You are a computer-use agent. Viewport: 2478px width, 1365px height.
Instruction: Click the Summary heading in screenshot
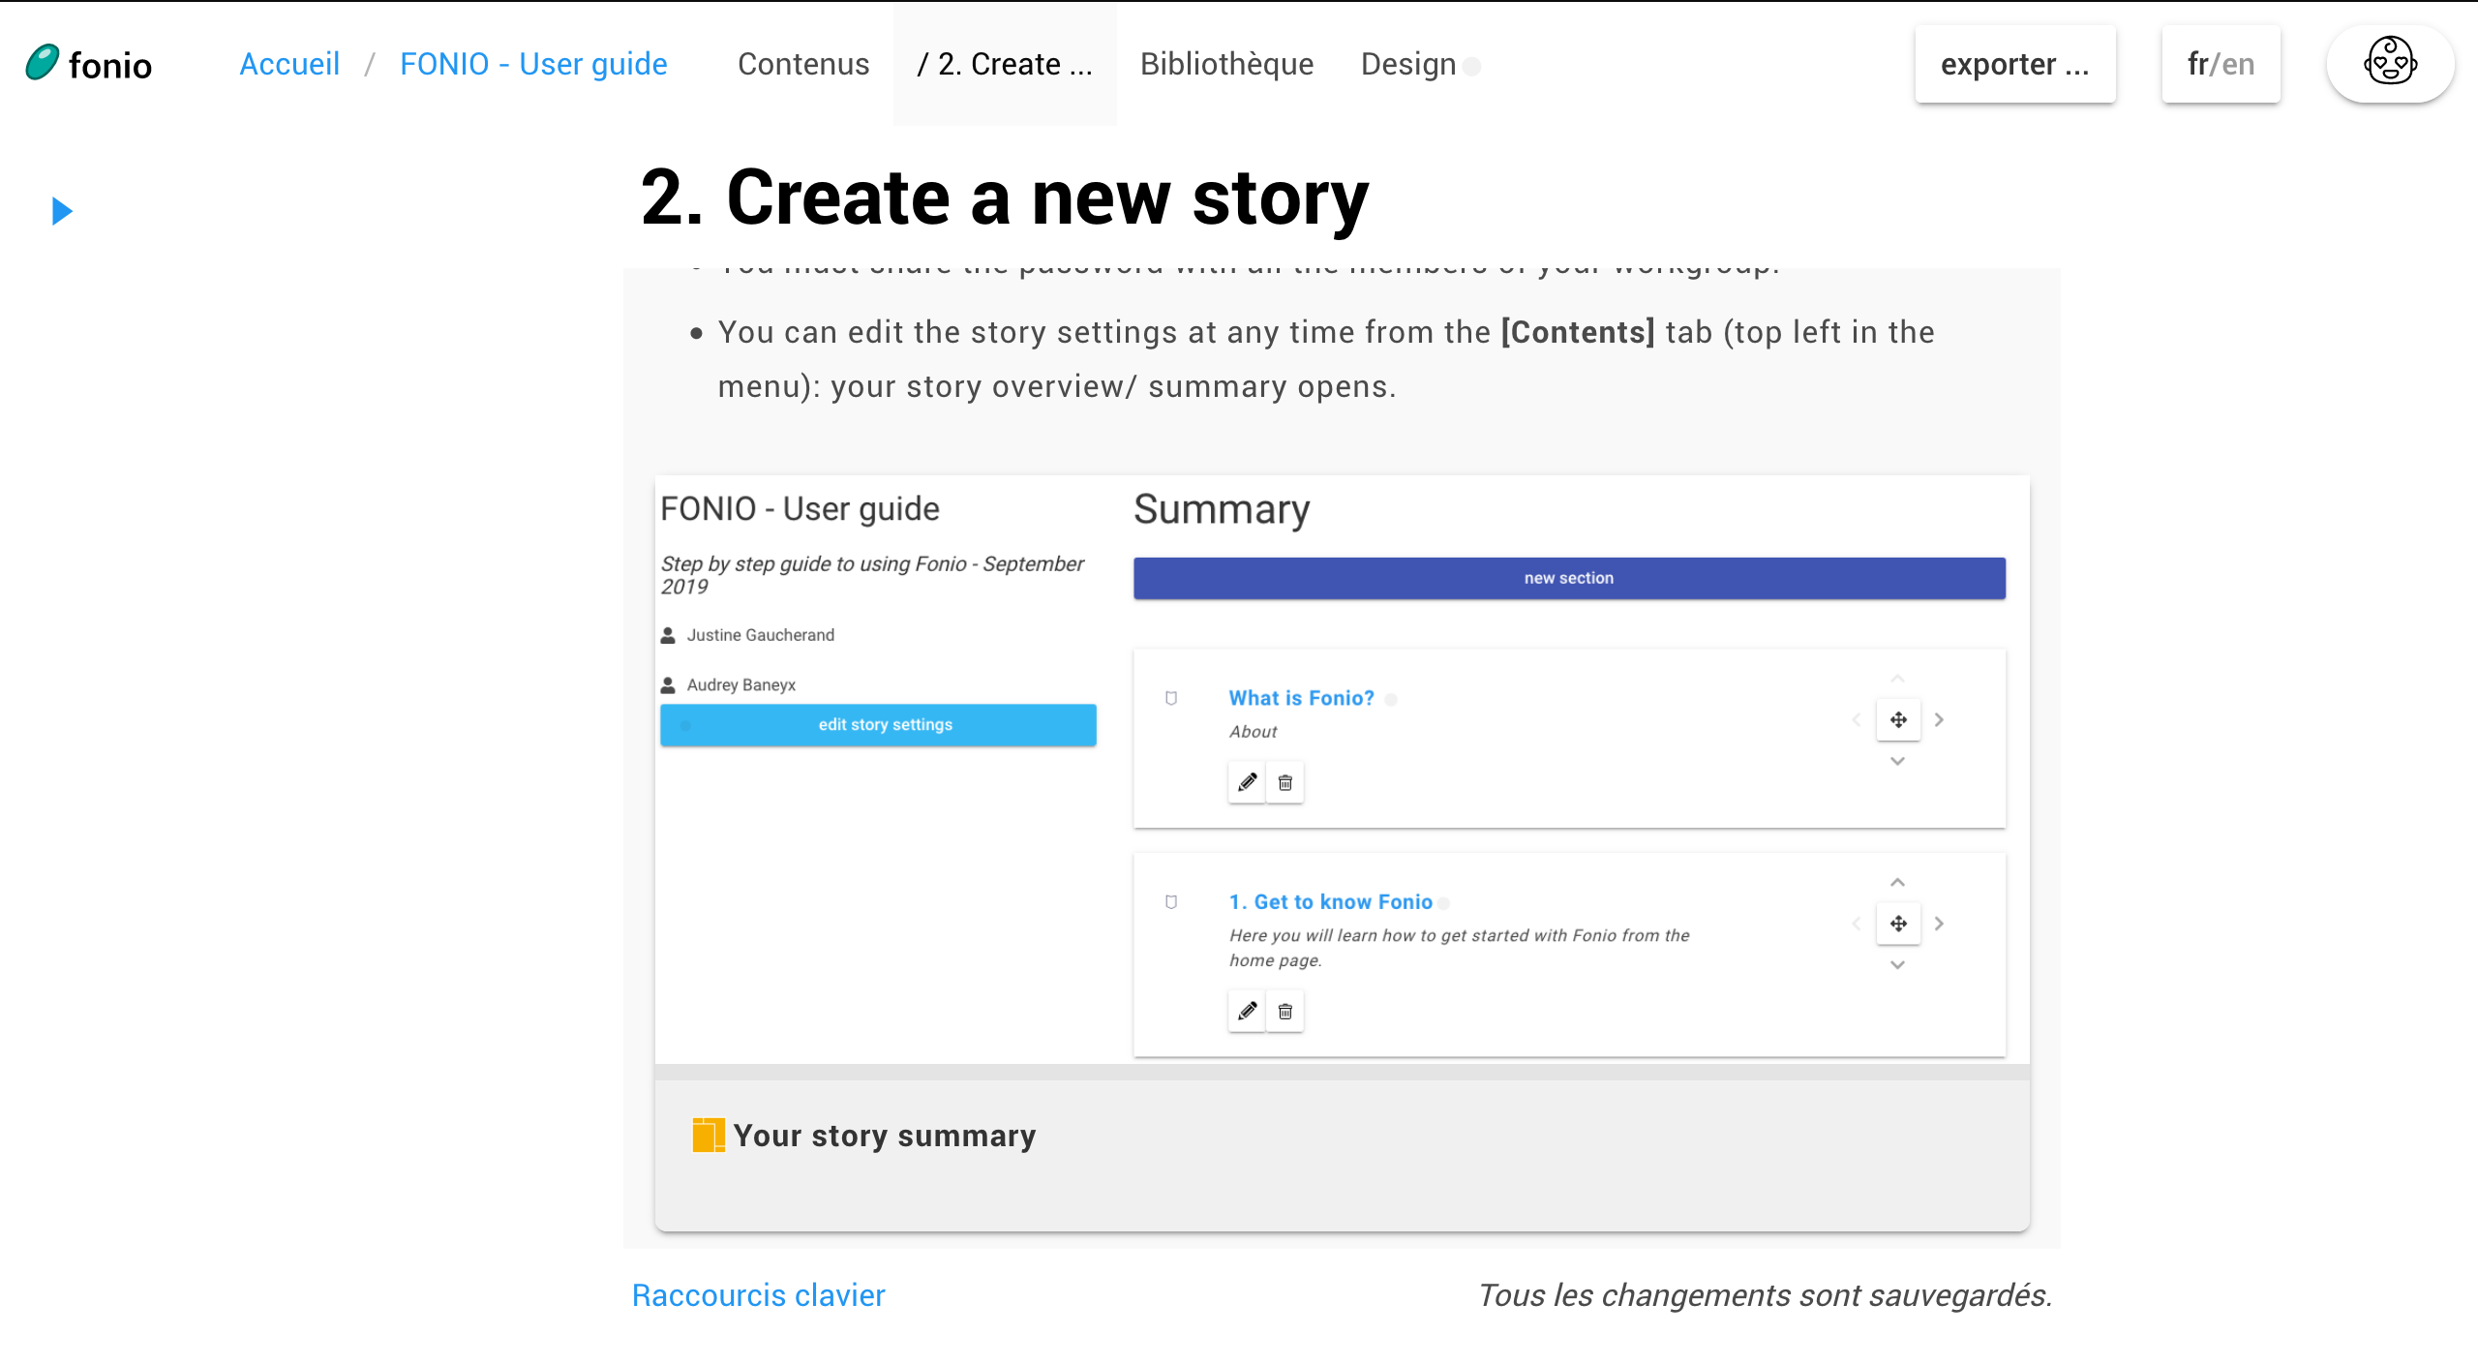pos(1222,509)
